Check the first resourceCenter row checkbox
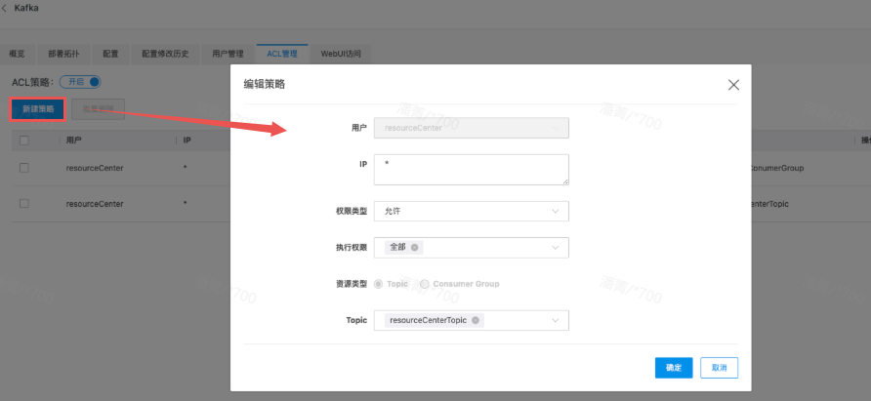Screen dimensions: 871x401 [23, 168]
